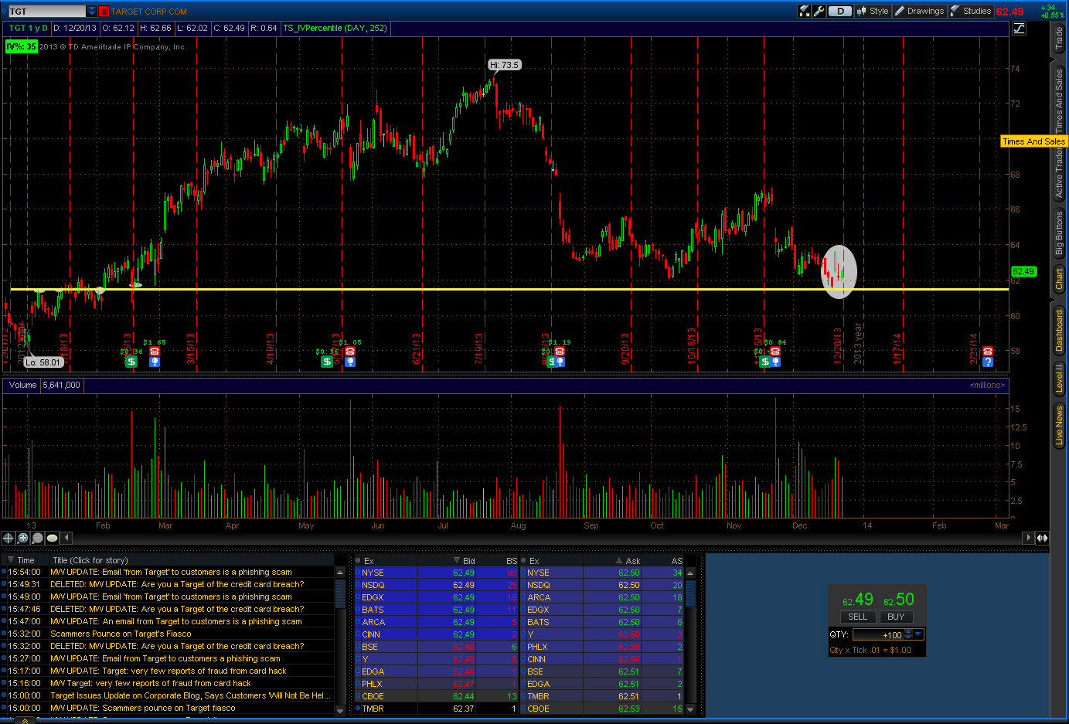Image resolution: width=1069 pixels, height=724 pixels.
Task: Click the IV% 36 indicator label
Action: coord(21,46)
